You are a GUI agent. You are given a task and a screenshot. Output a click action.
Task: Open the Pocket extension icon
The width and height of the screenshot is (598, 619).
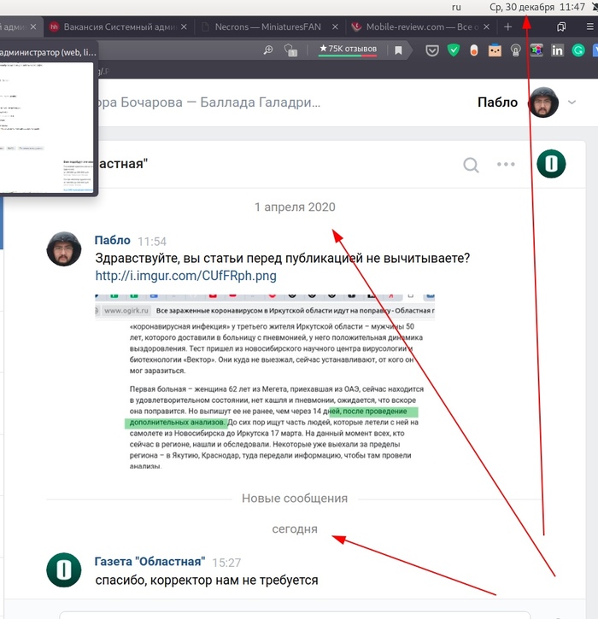click(x=432, y=50)
